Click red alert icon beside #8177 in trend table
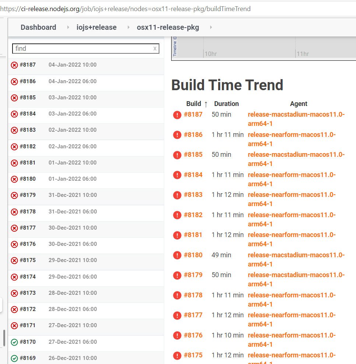The height and width of the screenshot is (364, 356). pos(177,315)
